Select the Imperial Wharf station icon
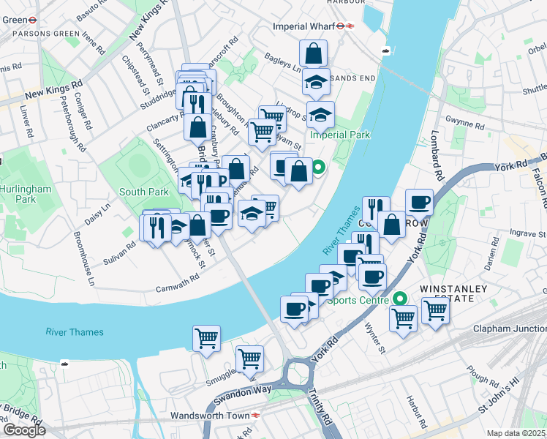This screenshot has width=547, height=439. pyautogui.click(x=344, y=26)
